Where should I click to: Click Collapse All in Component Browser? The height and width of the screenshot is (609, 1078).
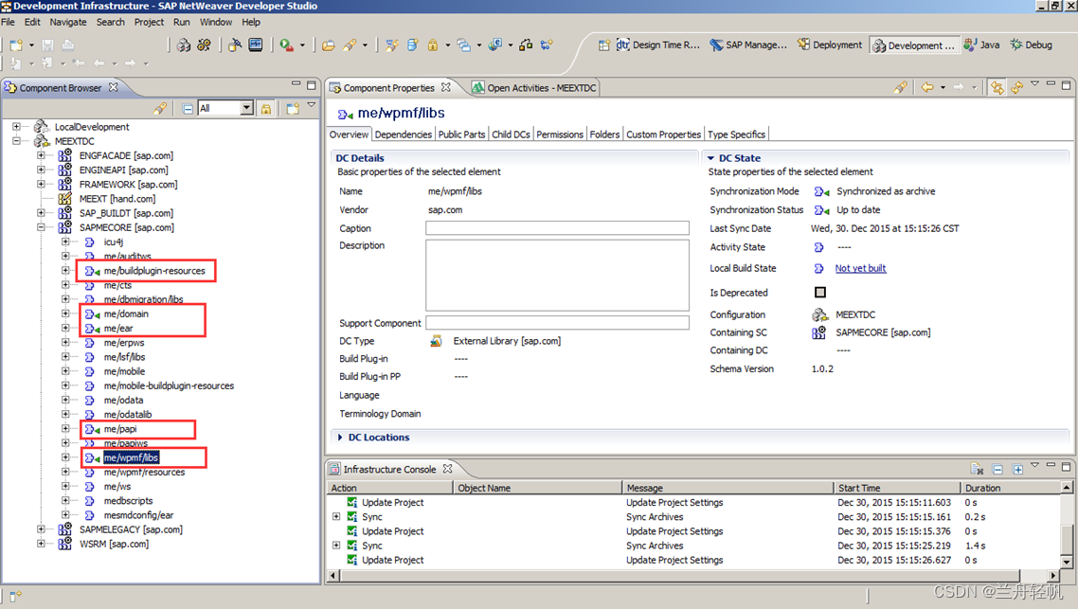click(187, 109)
